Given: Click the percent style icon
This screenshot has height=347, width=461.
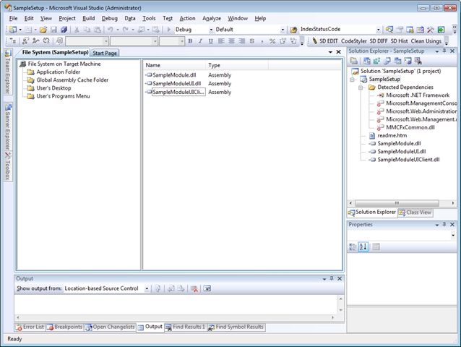Looking at the screenshot, I should tap(272, 41).
